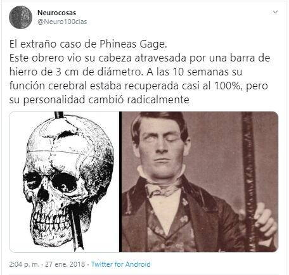The image size is (289, 275).
Task: Open the Twitter for Android source link
Action: coord(121,264)
